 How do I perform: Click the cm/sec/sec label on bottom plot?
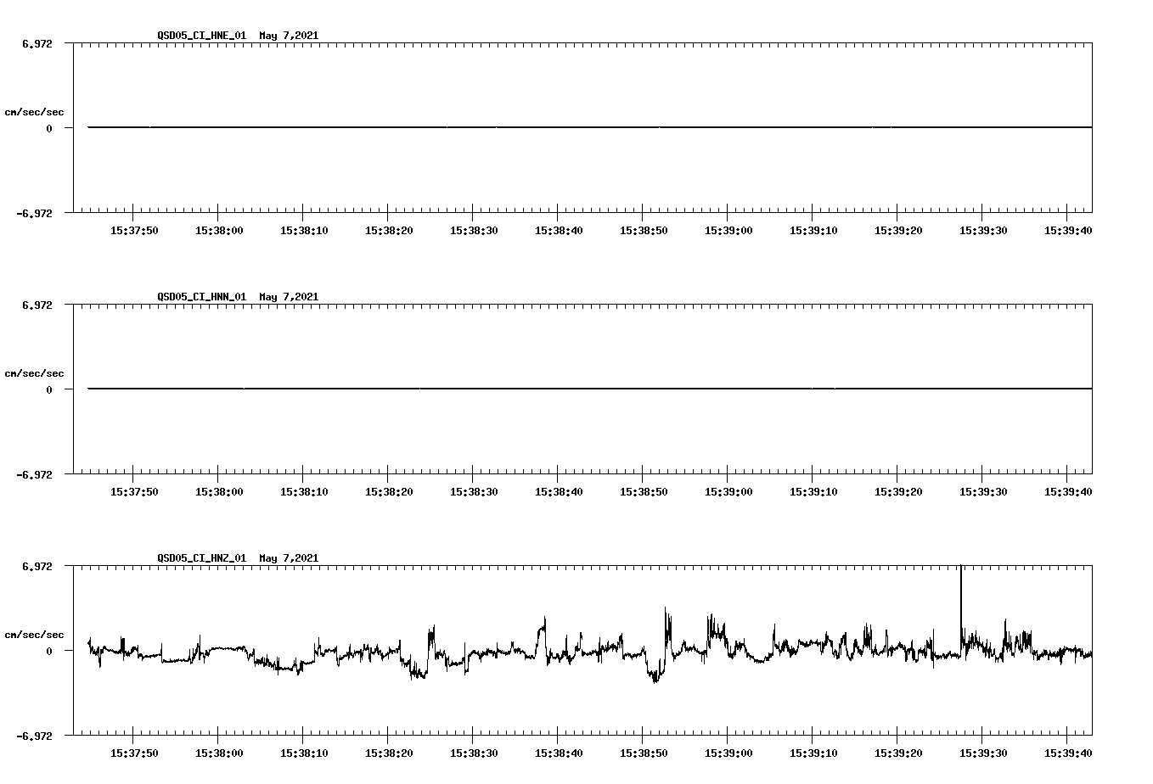[34, 633]
